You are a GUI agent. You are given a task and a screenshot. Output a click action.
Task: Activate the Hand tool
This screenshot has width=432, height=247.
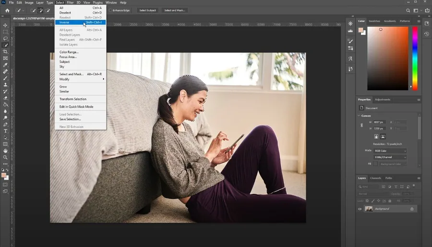pyautogui.click(x=5, y=151)
